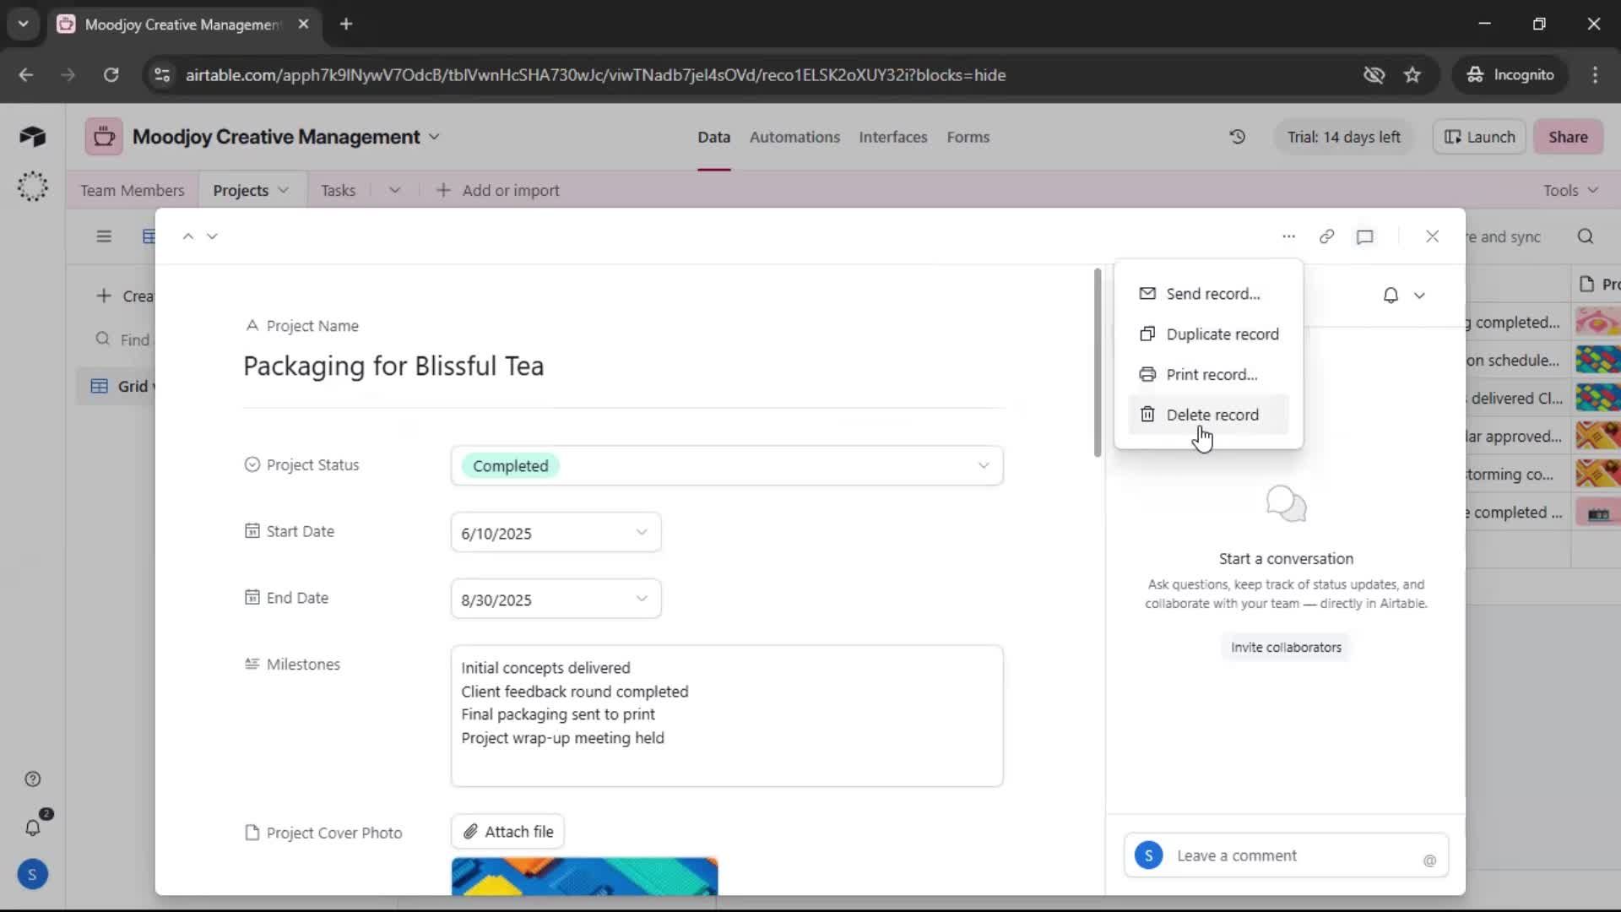Viewport: 1621px width, 912px height.
Task: Open the search magnifier in the toolbar
Action: pyautogui.click(x=1586, y=236)
